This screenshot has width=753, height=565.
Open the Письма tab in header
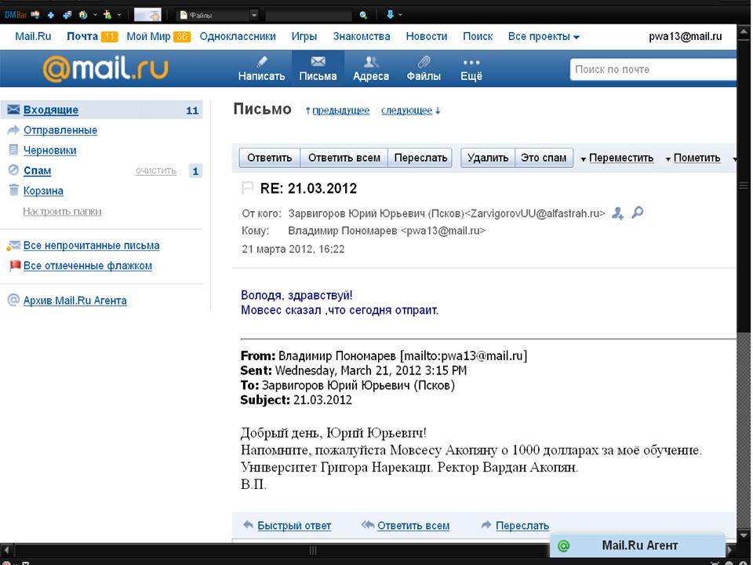(x=318, y=69)
